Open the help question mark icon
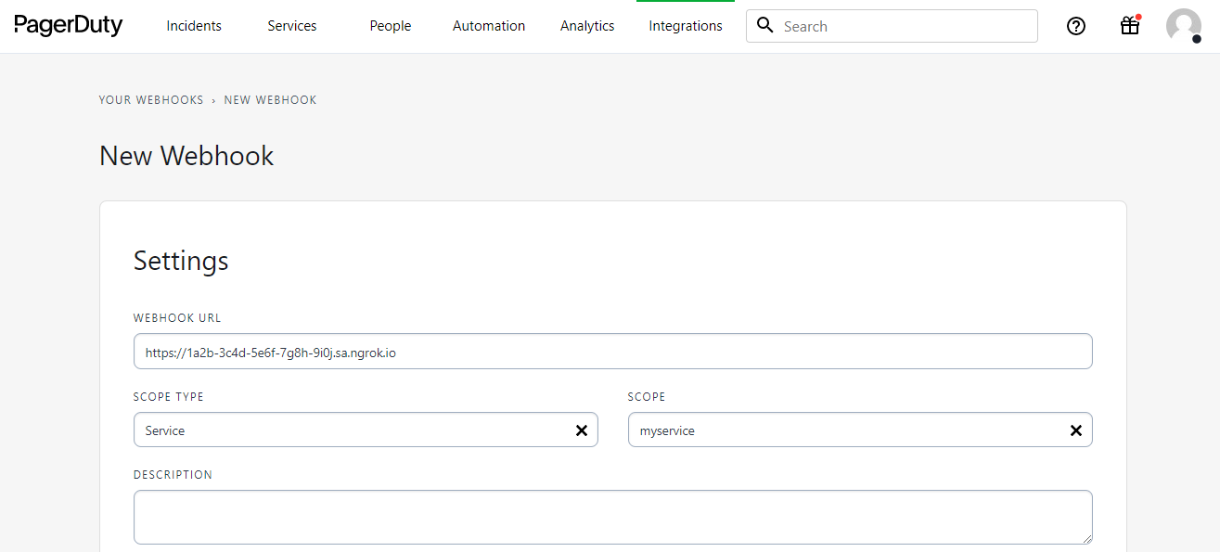This screenshot has height=552, width=1220. point(1076,26)
